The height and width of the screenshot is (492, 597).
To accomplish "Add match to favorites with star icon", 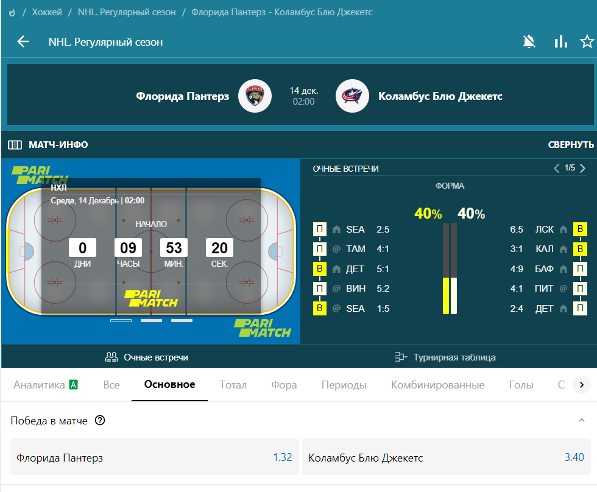I will tap(587, 41).
